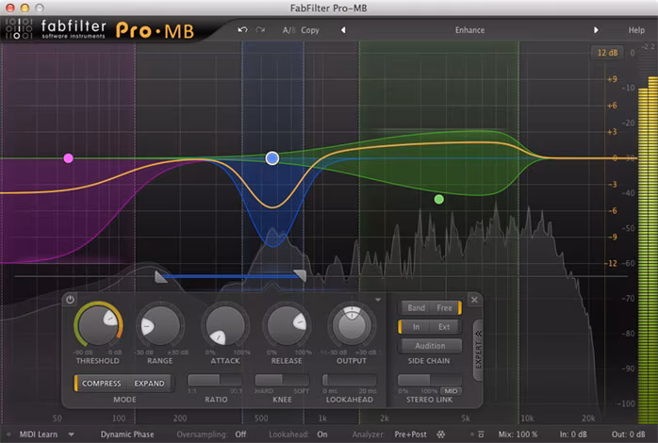Close the band controls panel with X

click(474, 300)
